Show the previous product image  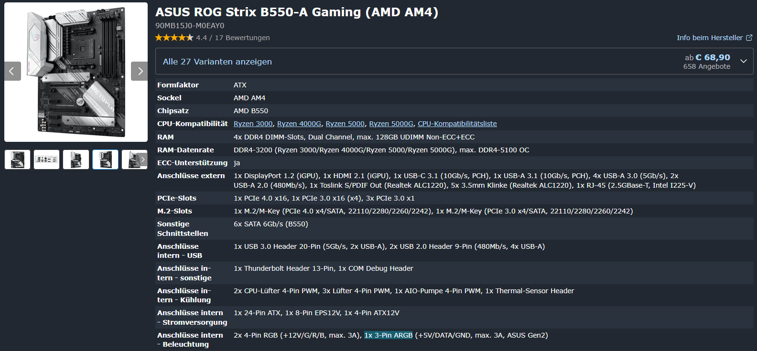pos(12,71)
